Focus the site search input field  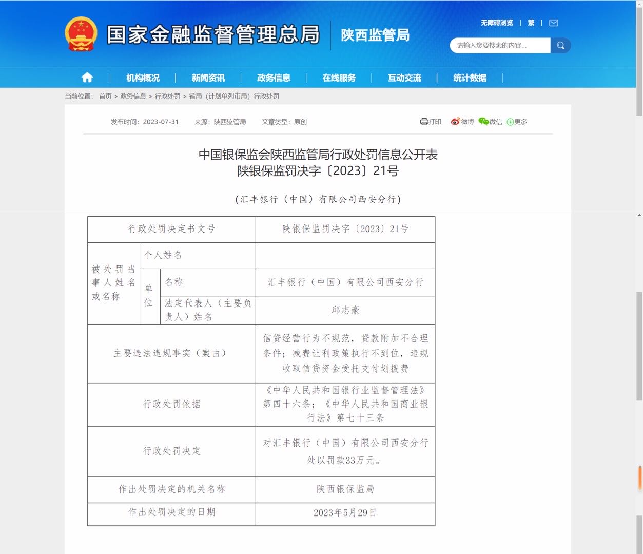tap(500, 45)
